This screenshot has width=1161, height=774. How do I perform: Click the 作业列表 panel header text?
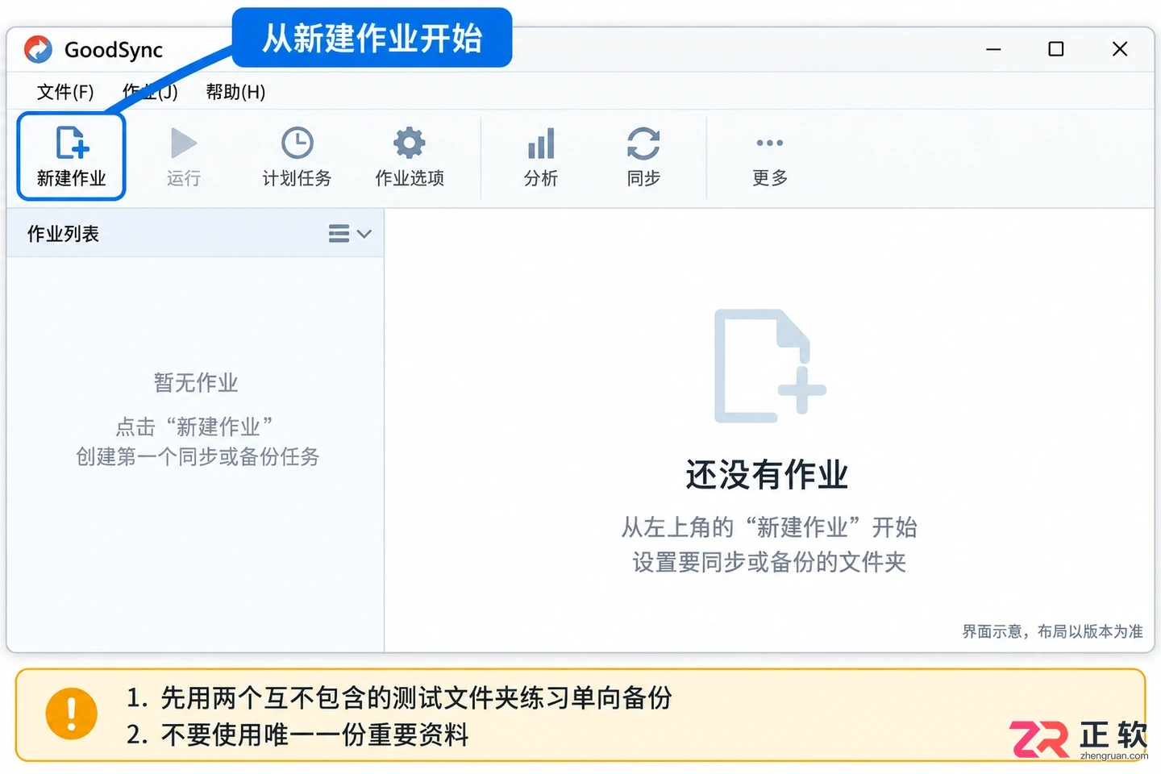pyautogui.click(x=63, y=234)
